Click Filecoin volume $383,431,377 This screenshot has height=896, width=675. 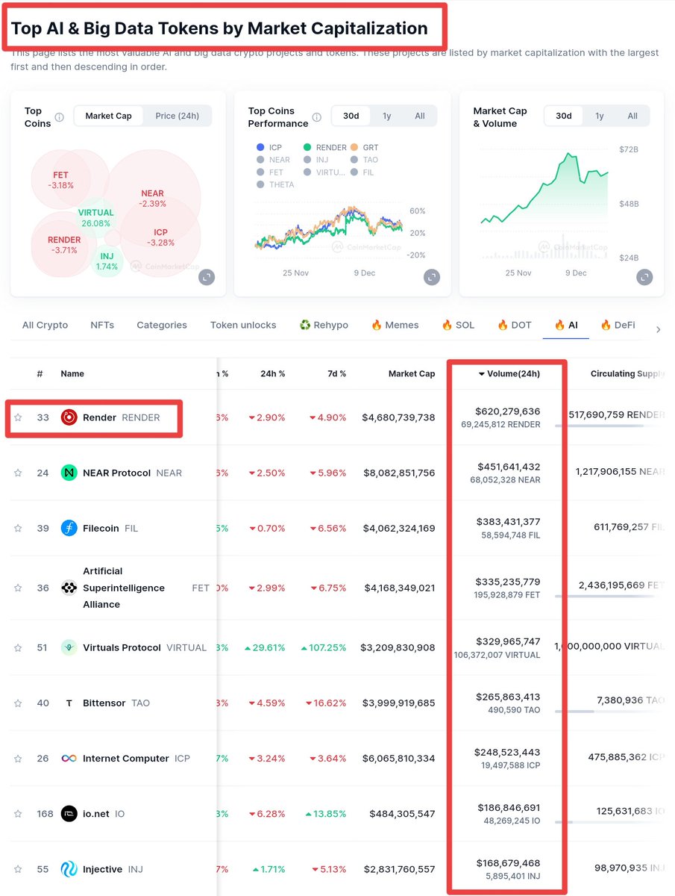point(509,522)
